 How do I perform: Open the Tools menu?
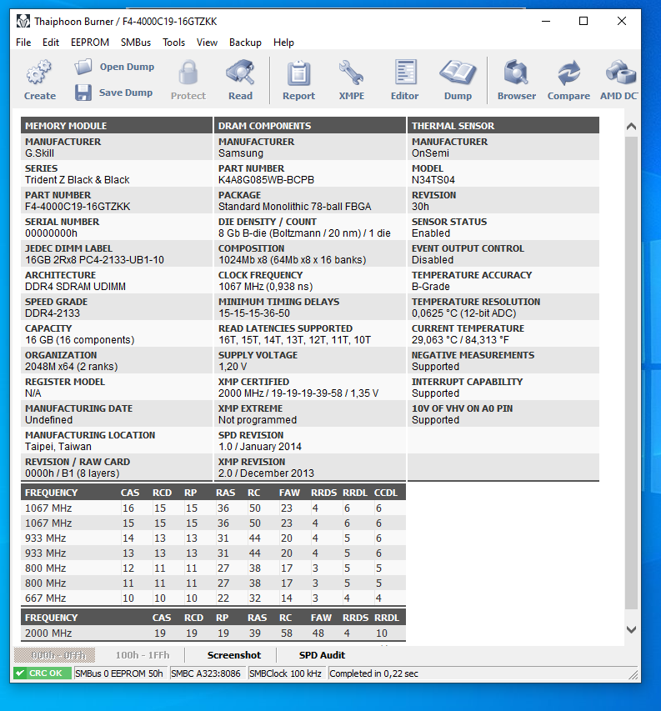pyautogui.click(x=173, y=43)
